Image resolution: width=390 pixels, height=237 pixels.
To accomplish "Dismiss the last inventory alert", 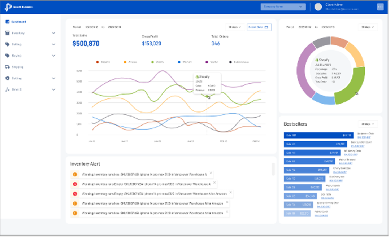I will [x=227, y=212].
